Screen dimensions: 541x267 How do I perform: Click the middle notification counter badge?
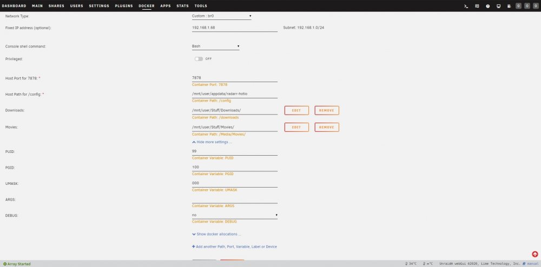[x=527, y=6]
